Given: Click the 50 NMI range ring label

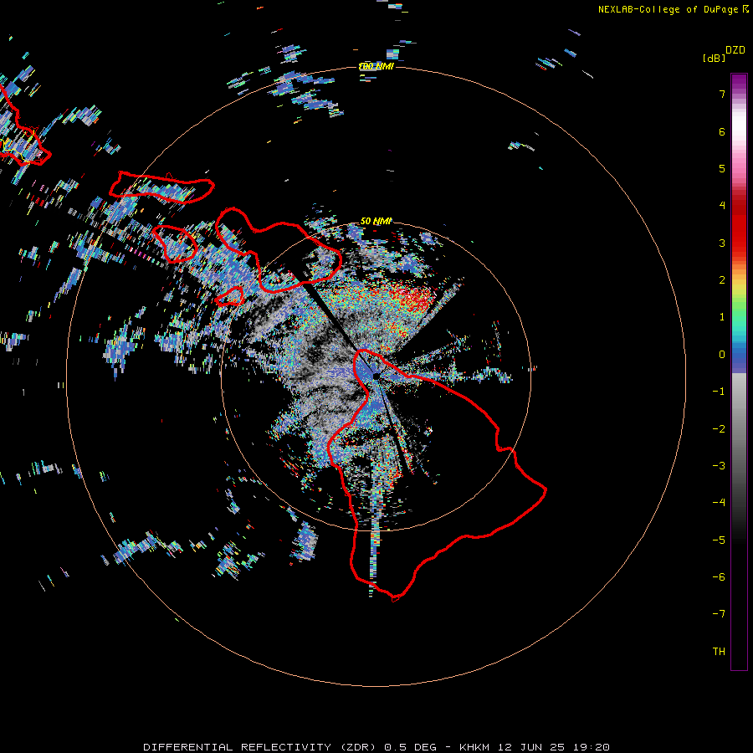Looking at the screenshot, I should click(x=376, y=221).
